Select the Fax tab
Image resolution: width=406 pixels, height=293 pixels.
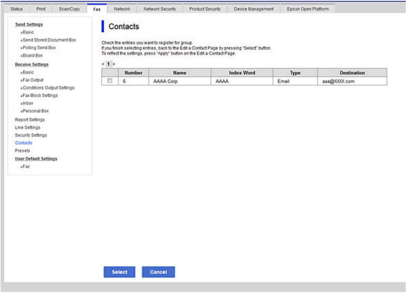coord(97,9)
